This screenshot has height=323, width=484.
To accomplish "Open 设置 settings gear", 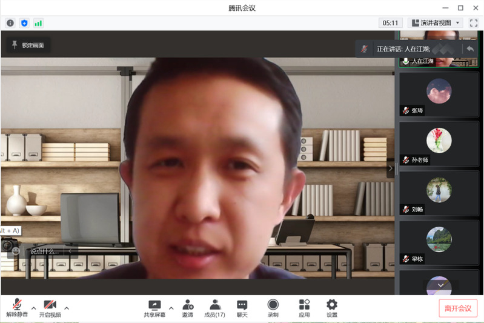I will (332, 308).
